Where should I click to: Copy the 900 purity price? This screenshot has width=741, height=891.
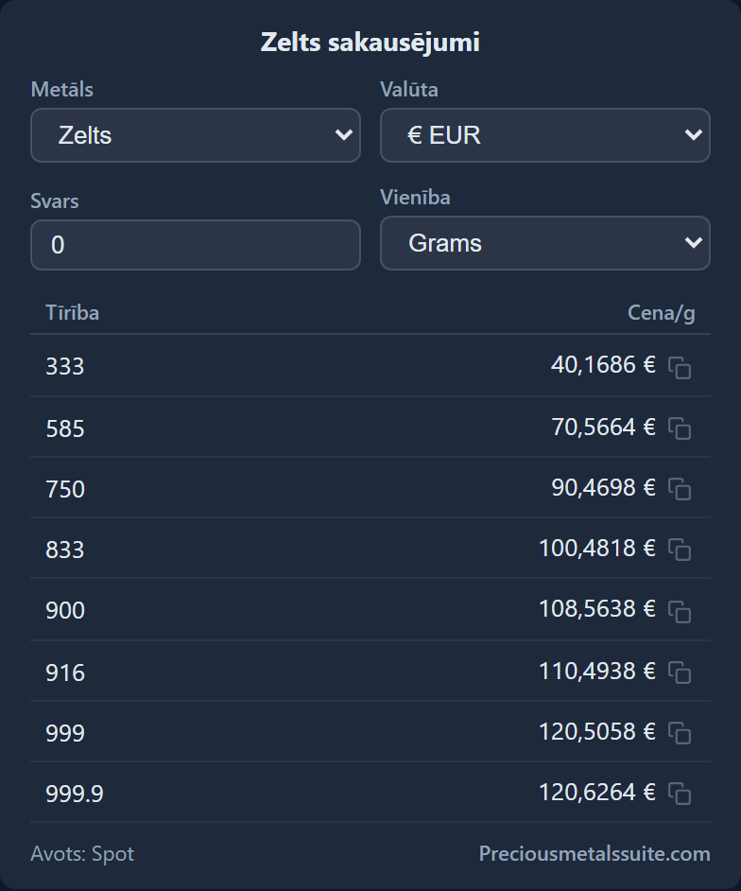(x=680, y=611)
